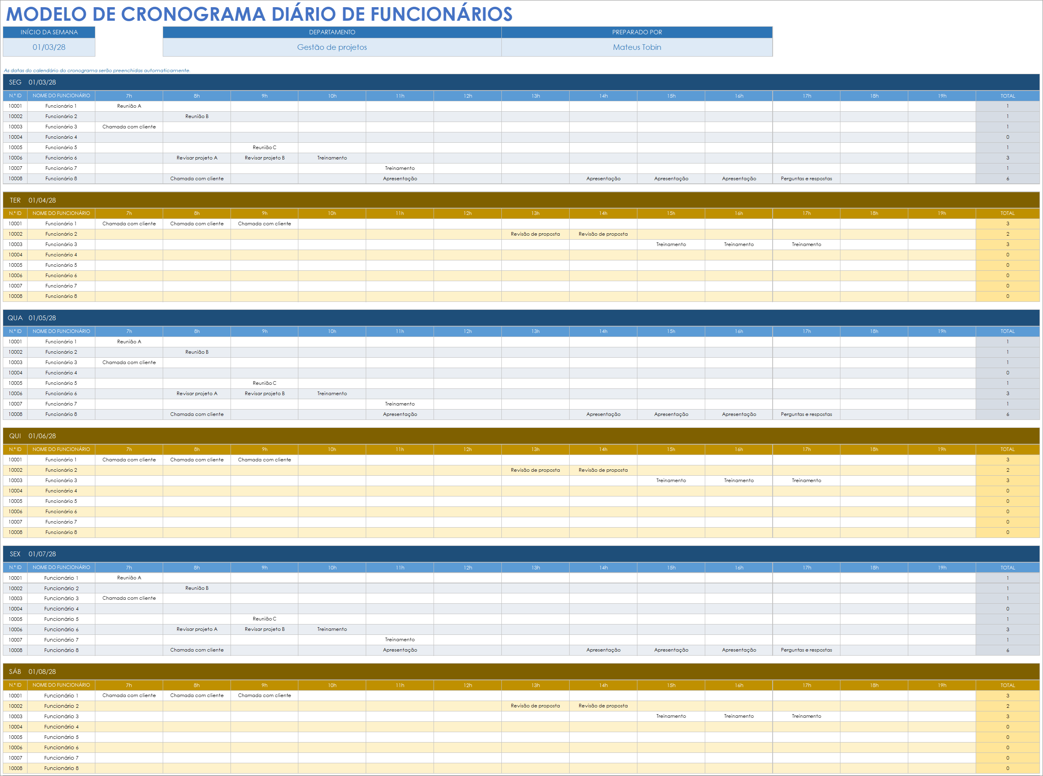Click Funcionário 6's total of 3 in SEX
The height and width of the screenshot is (776, 1043).
1007,629
